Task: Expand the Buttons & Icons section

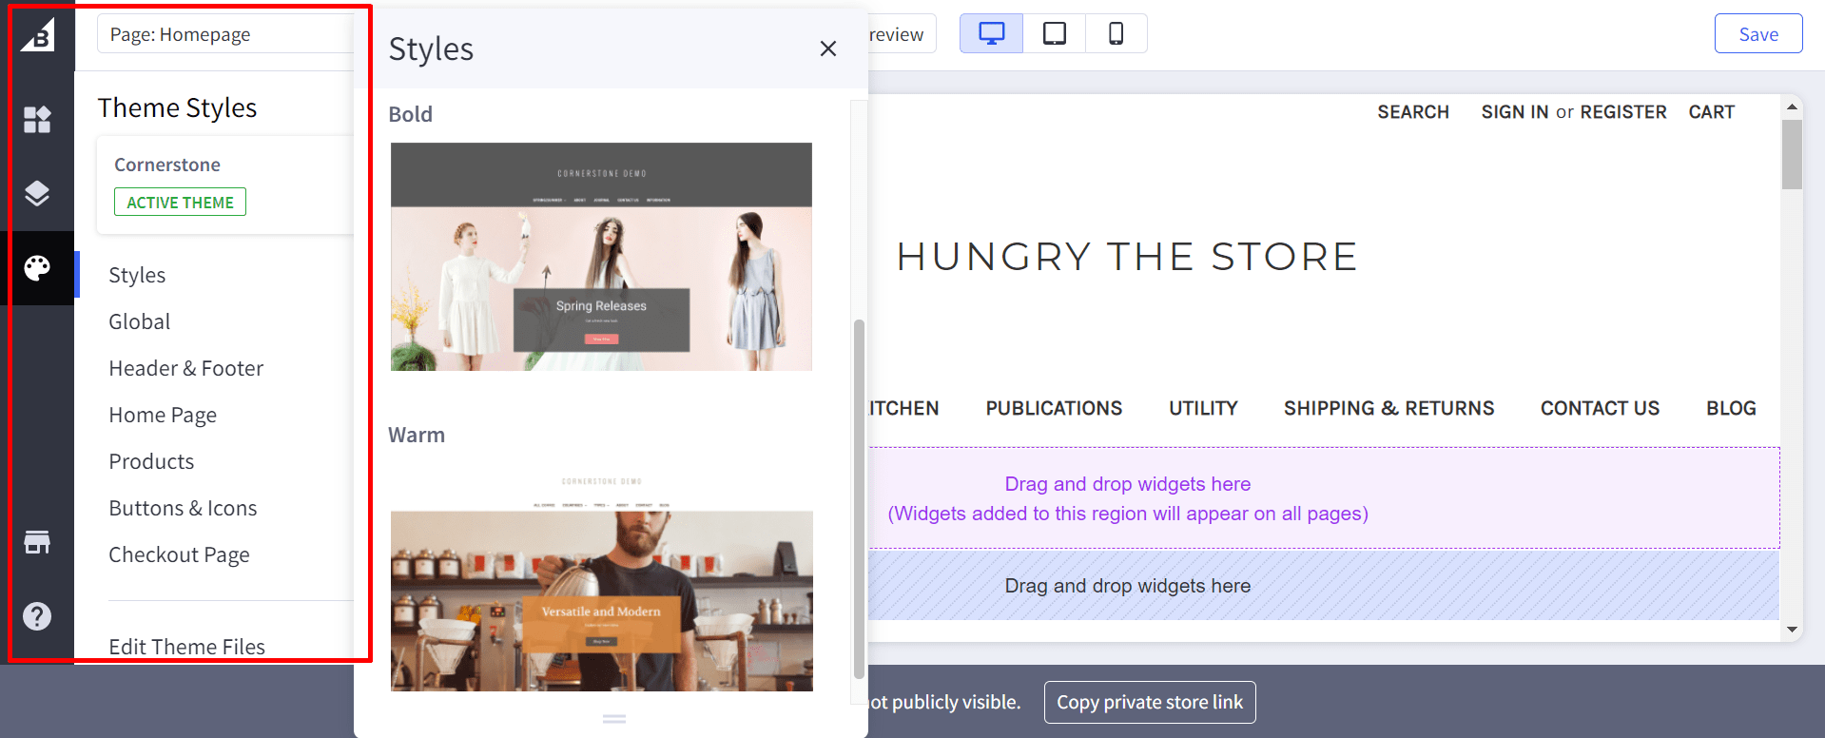Action: 183,508
